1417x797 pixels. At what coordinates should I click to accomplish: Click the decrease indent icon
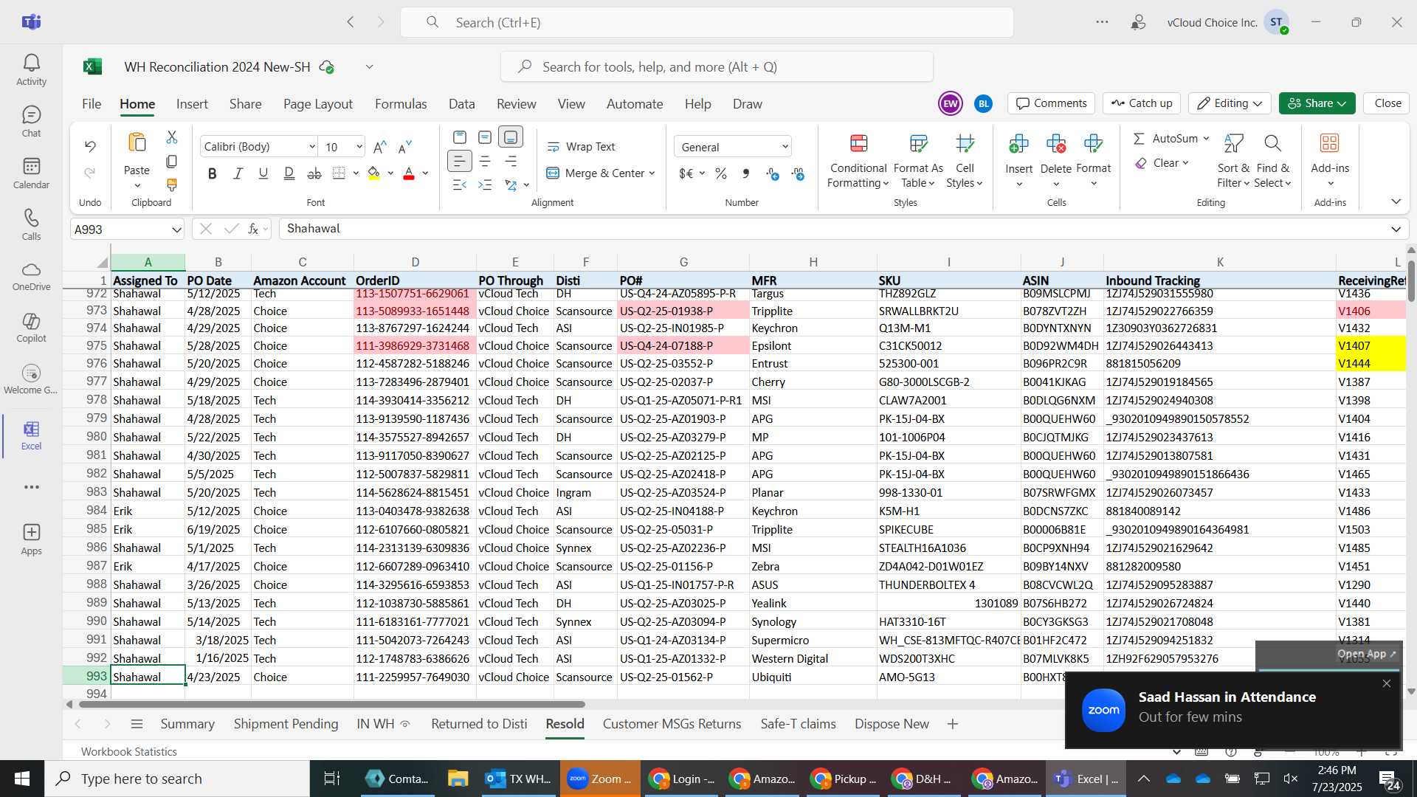(459, 184)
